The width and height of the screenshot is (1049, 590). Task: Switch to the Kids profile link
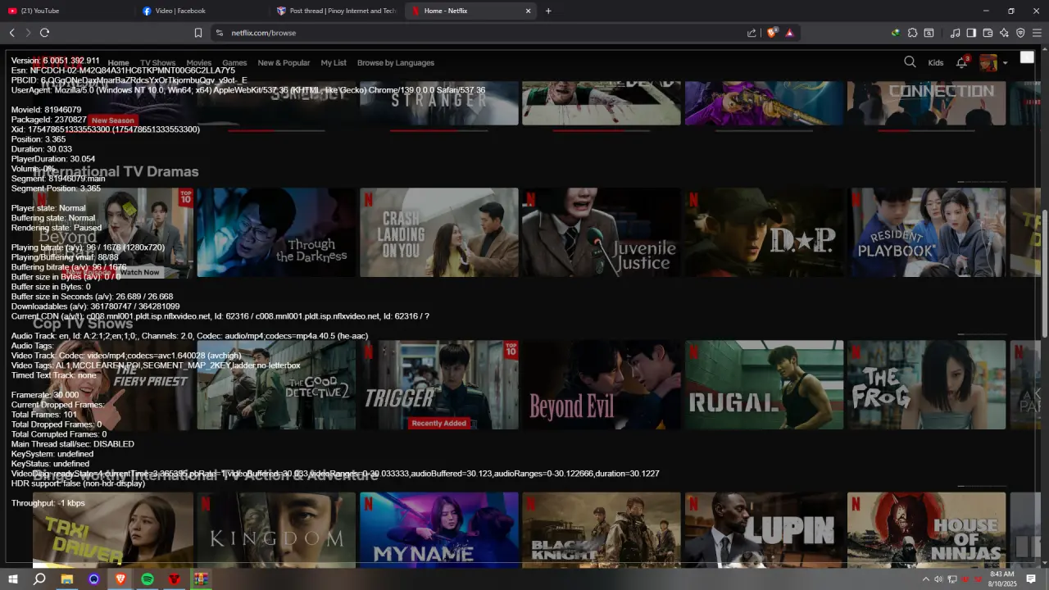click(x=936, y=62)
